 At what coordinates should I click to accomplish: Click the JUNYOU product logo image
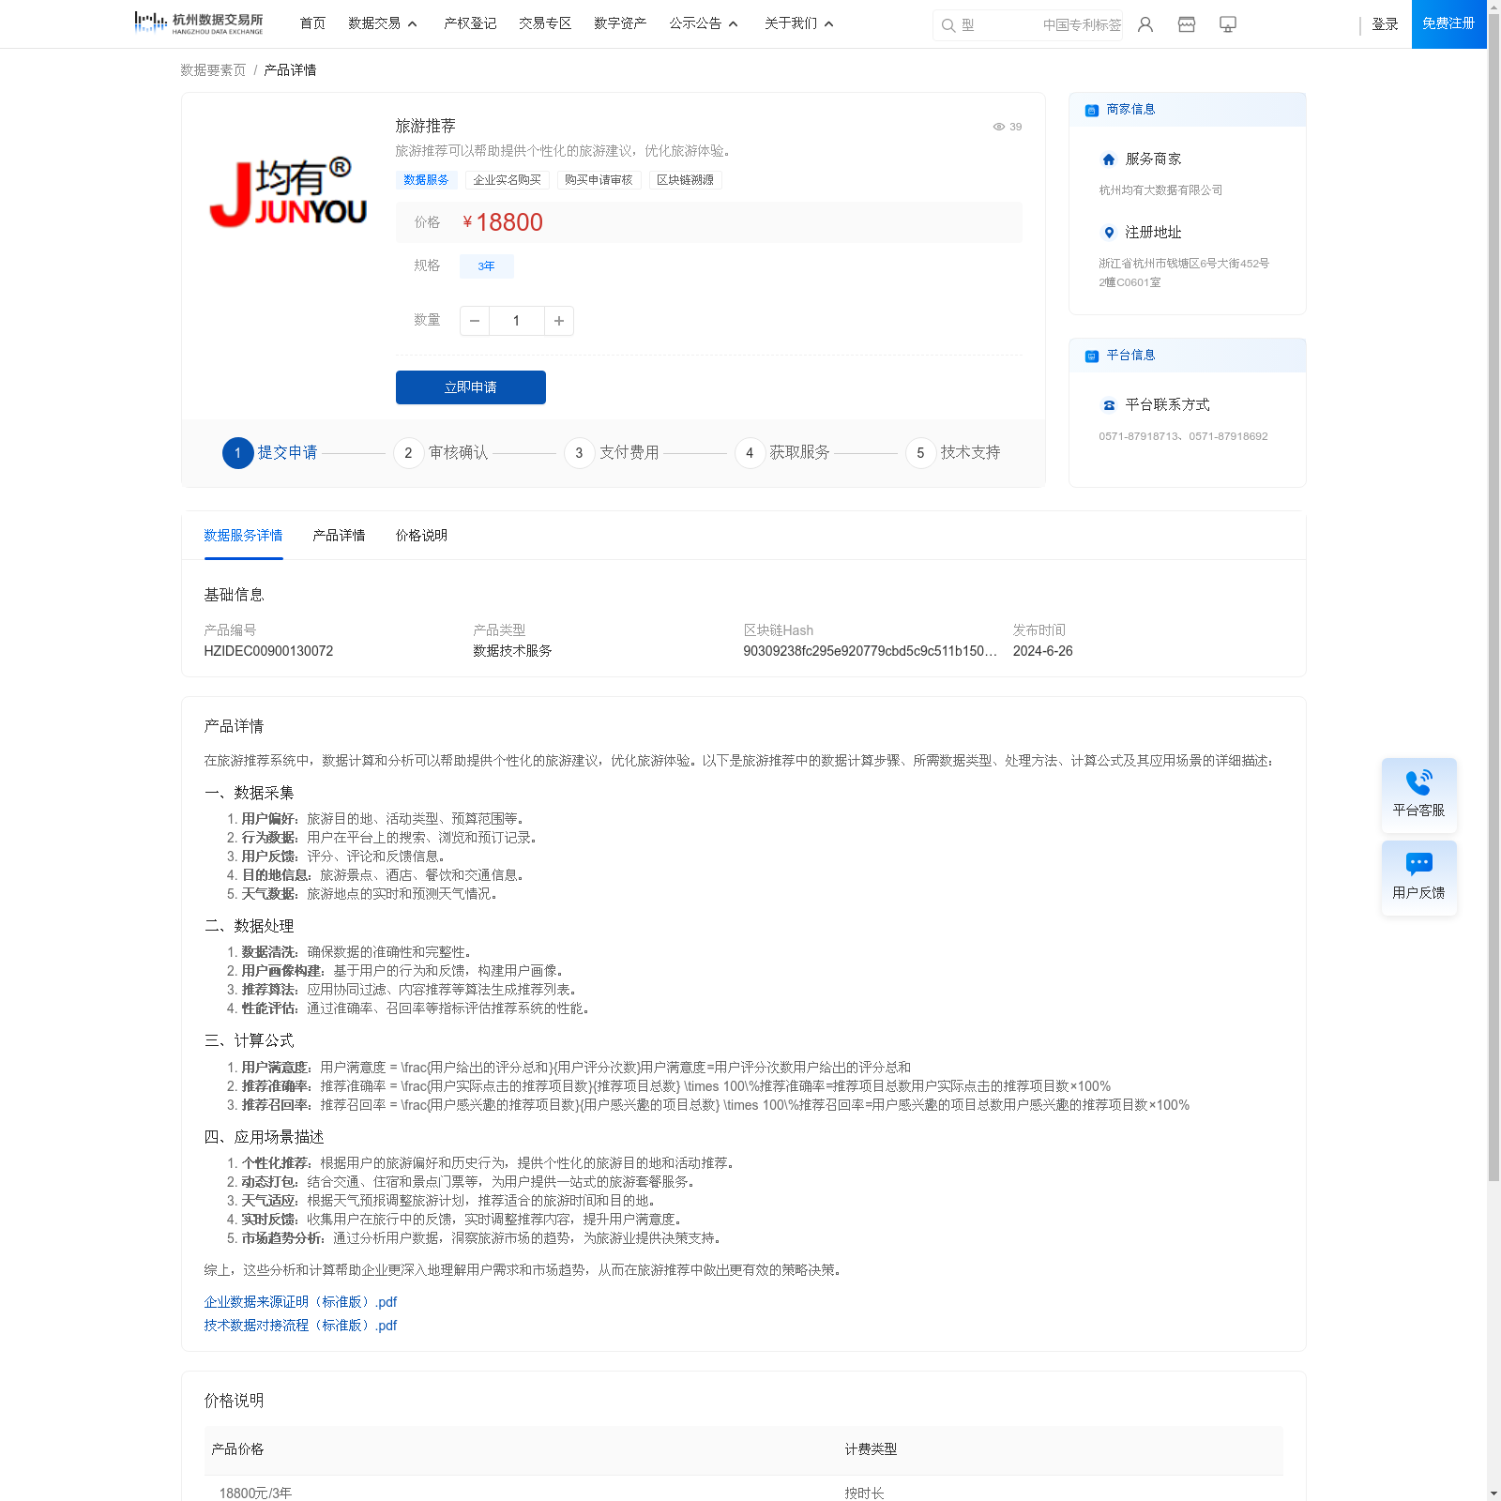click(x=288, y=192)
